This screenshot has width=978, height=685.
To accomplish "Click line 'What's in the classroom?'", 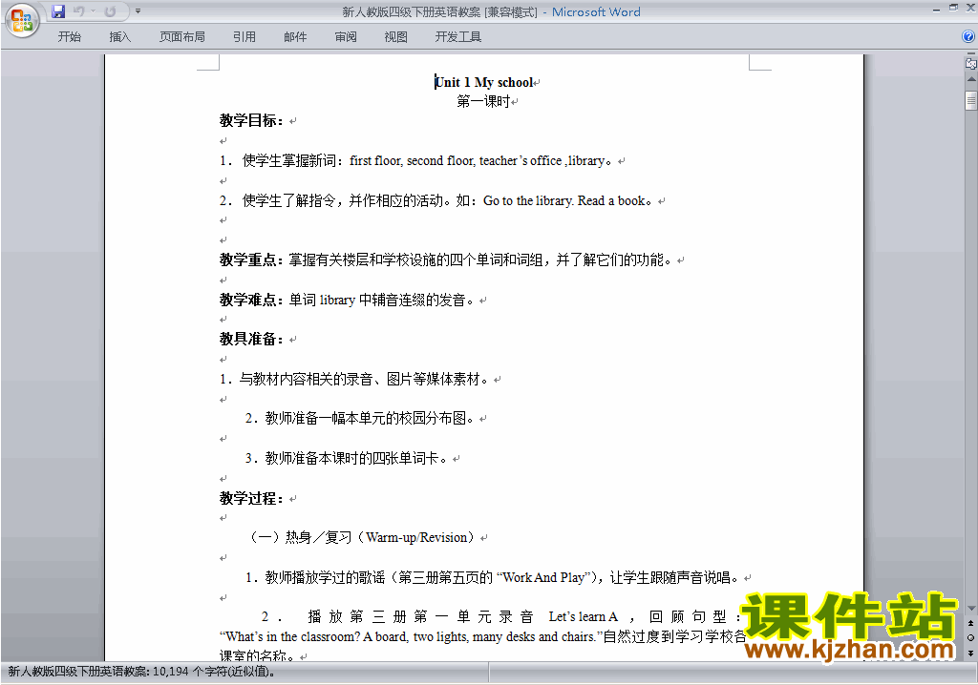I will click(482, 636).
